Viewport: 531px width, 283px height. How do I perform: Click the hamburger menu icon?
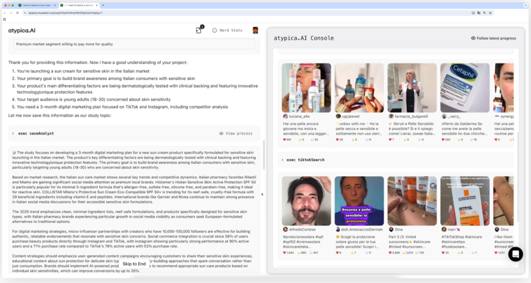[x=4, y=19]
